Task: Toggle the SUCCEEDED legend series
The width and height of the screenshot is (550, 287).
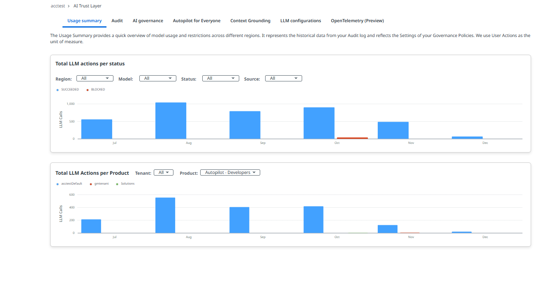Action: 69,90
